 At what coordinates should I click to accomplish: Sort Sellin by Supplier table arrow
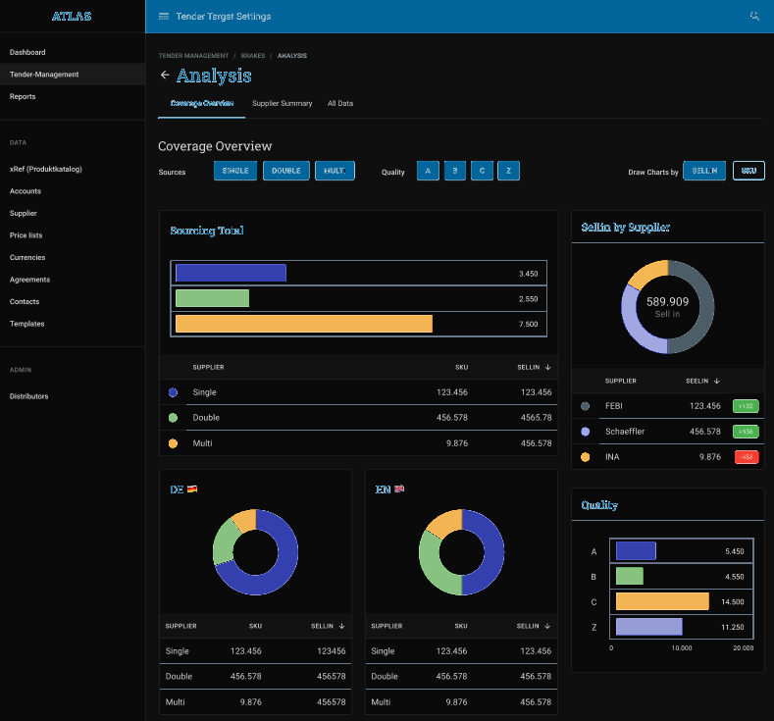(x=717, y=381)
